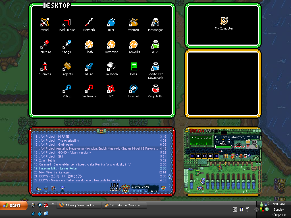Toggle the dark chest button in ZeldaAmp corner

click(x=255, y=142)
